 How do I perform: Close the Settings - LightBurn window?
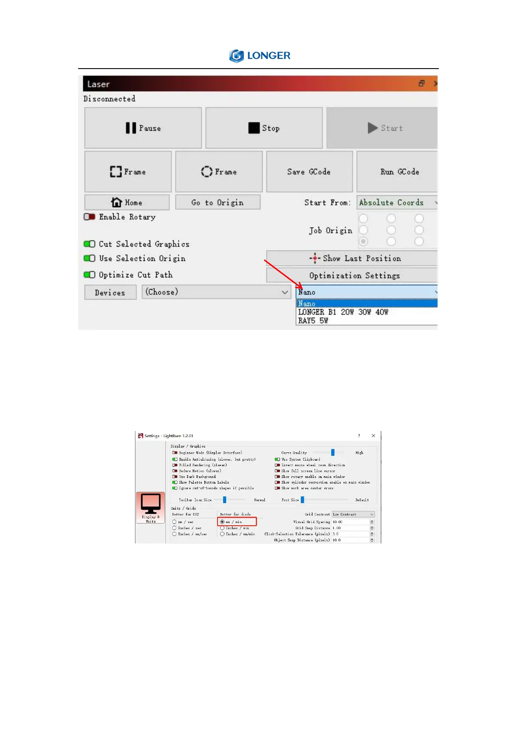pyautogui.click(x=373, y=435)
